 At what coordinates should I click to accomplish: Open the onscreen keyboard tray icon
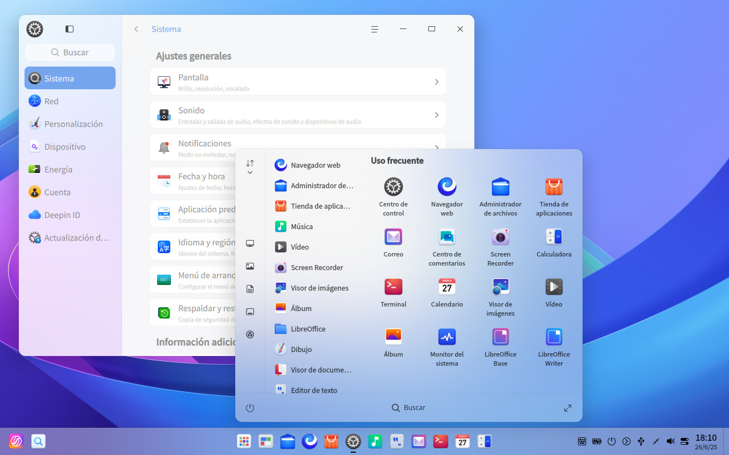pos(582,441)
